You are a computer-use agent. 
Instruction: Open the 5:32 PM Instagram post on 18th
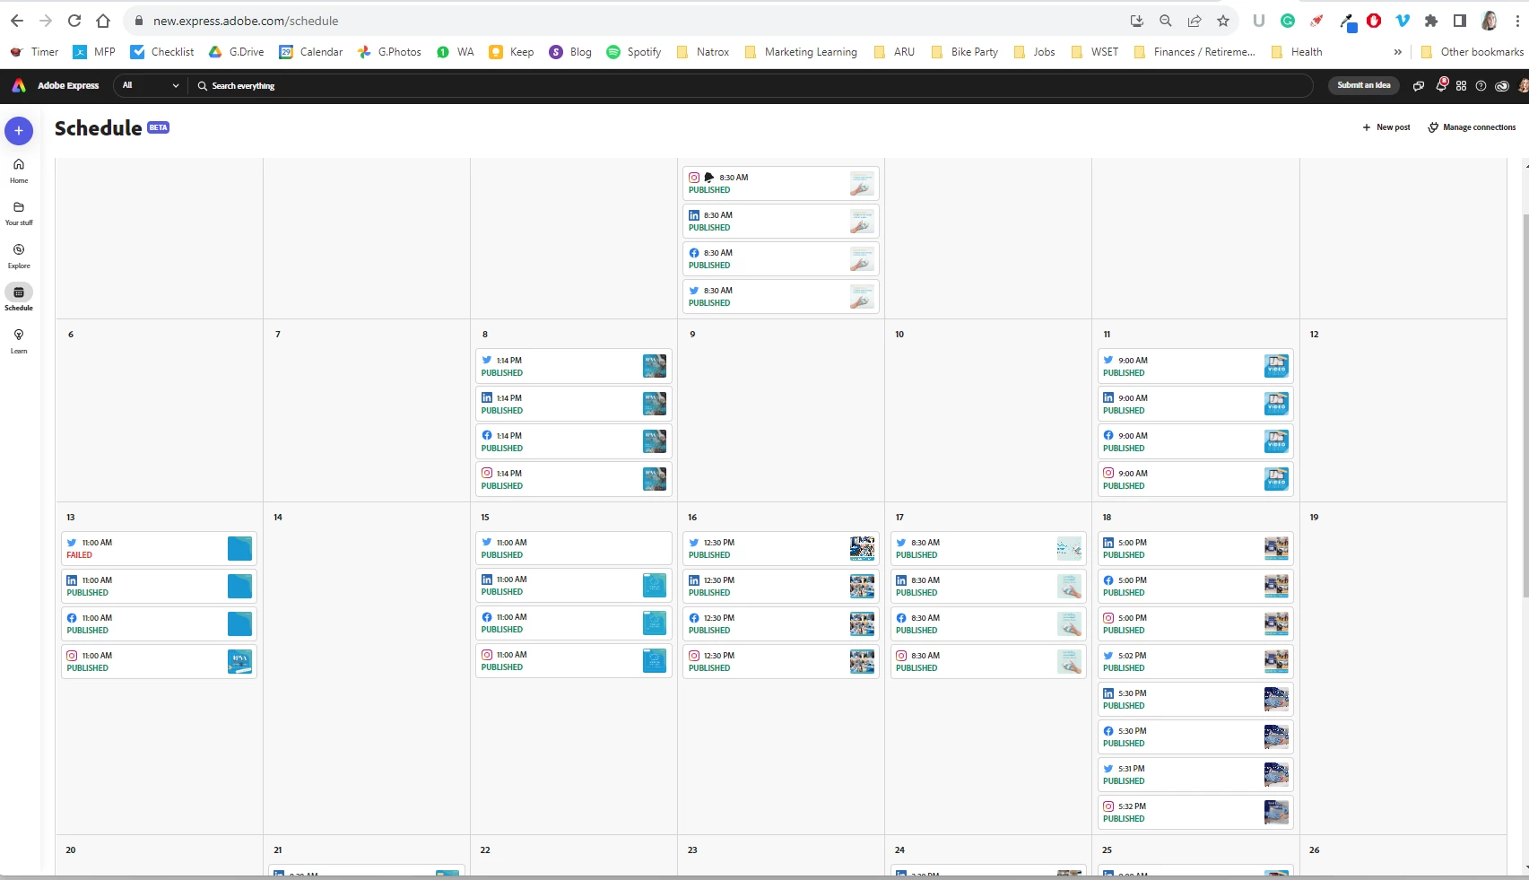point(1195,813)
